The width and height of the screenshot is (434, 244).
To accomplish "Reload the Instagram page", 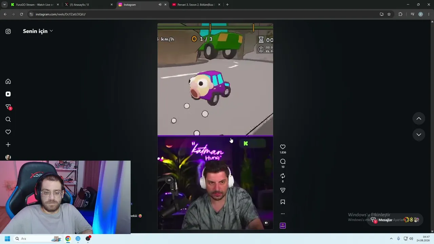I will pyautogui.click(x=21, y=14).
